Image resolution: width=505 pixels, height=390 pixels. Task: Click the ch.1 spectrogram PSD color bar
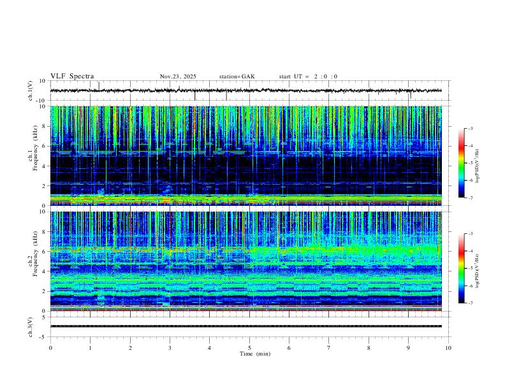point(461,163)
